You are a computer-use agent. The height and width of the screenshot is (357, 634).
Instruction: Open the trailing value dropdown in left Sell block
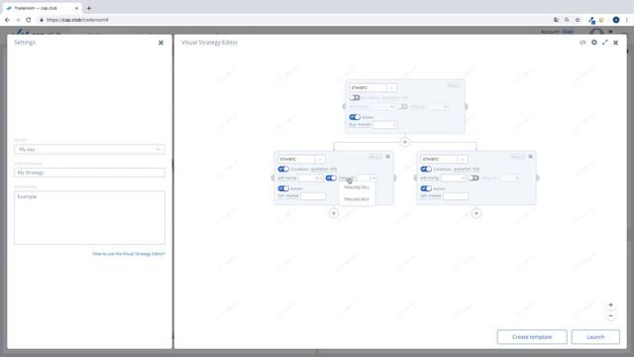click(x=367, y=178)
